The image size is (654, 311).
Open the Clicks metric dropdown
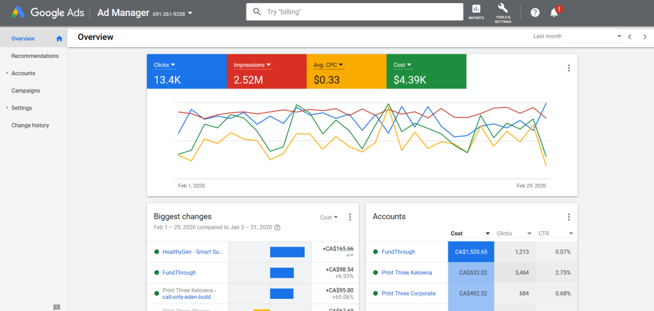point(165,65)
